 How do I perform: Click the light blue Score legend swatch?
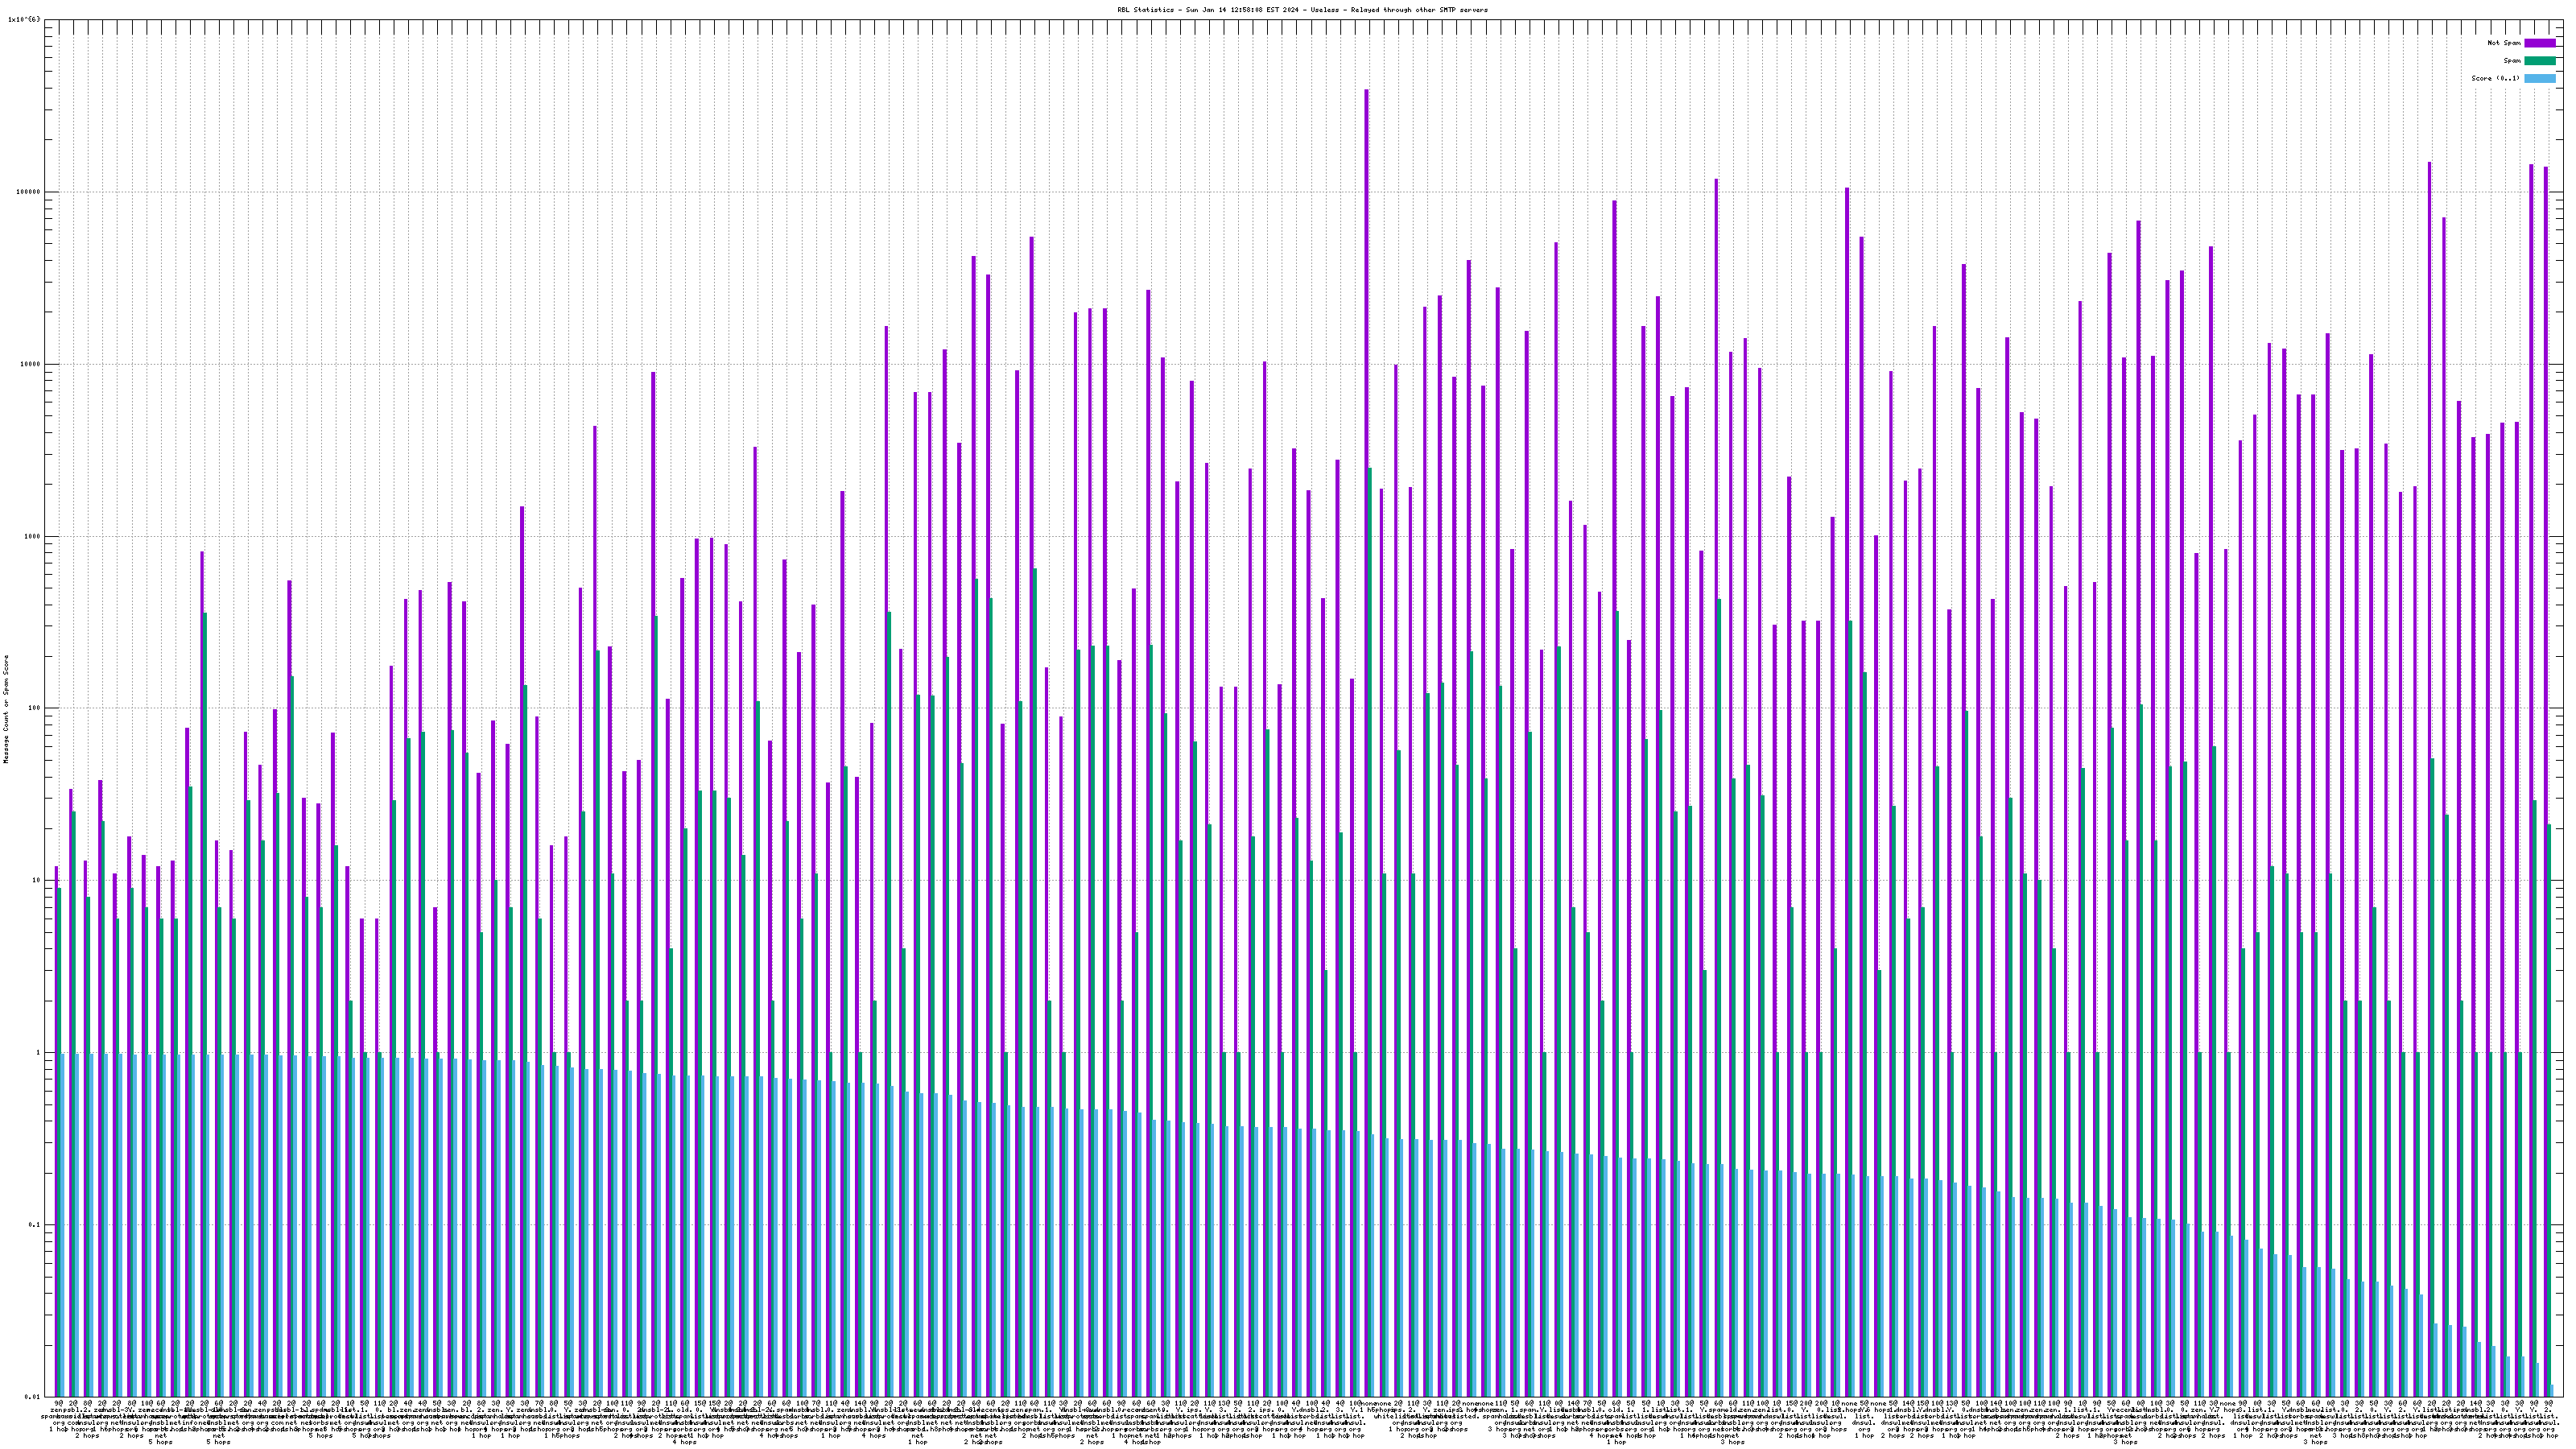(2539, 78)
